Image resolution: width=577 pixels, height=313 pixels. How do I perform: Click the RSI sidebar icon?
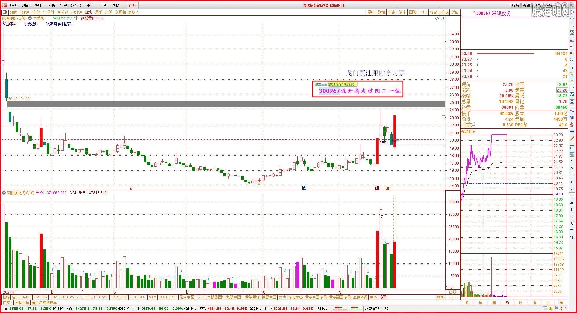572,117
